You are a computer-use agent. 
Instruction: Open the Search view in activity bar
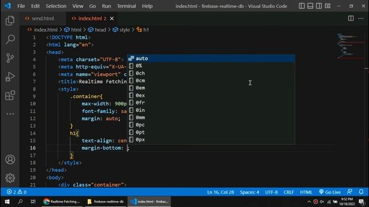coord(10,39)
